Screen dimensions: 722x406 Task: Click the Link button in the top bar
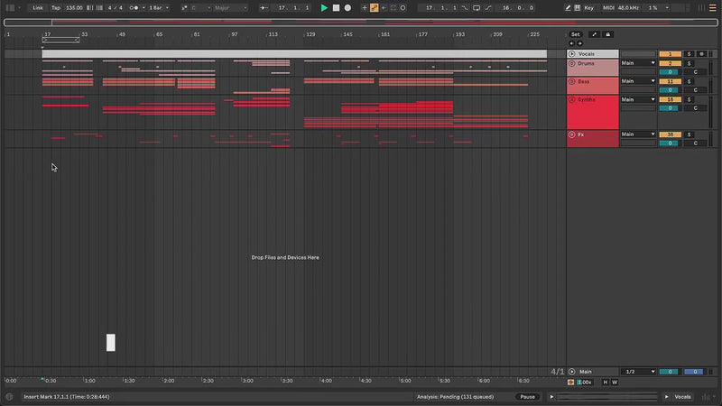click(x=38, y=7)
